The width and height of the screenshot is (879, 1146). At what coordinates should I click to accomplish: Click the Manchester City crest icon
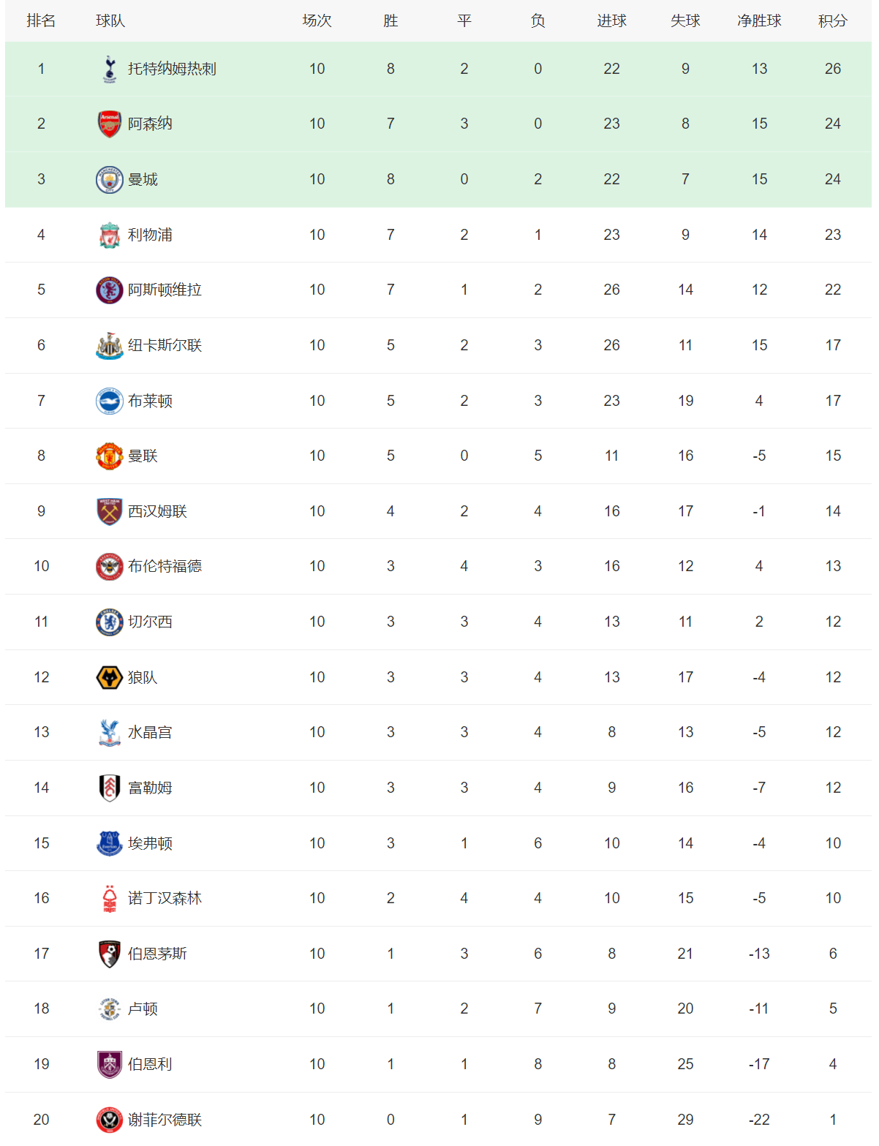(110, 180)
